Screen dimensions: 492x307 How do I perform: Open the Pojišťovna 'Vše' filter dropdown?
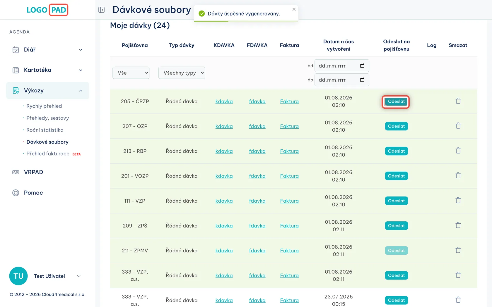click(131, 73)
